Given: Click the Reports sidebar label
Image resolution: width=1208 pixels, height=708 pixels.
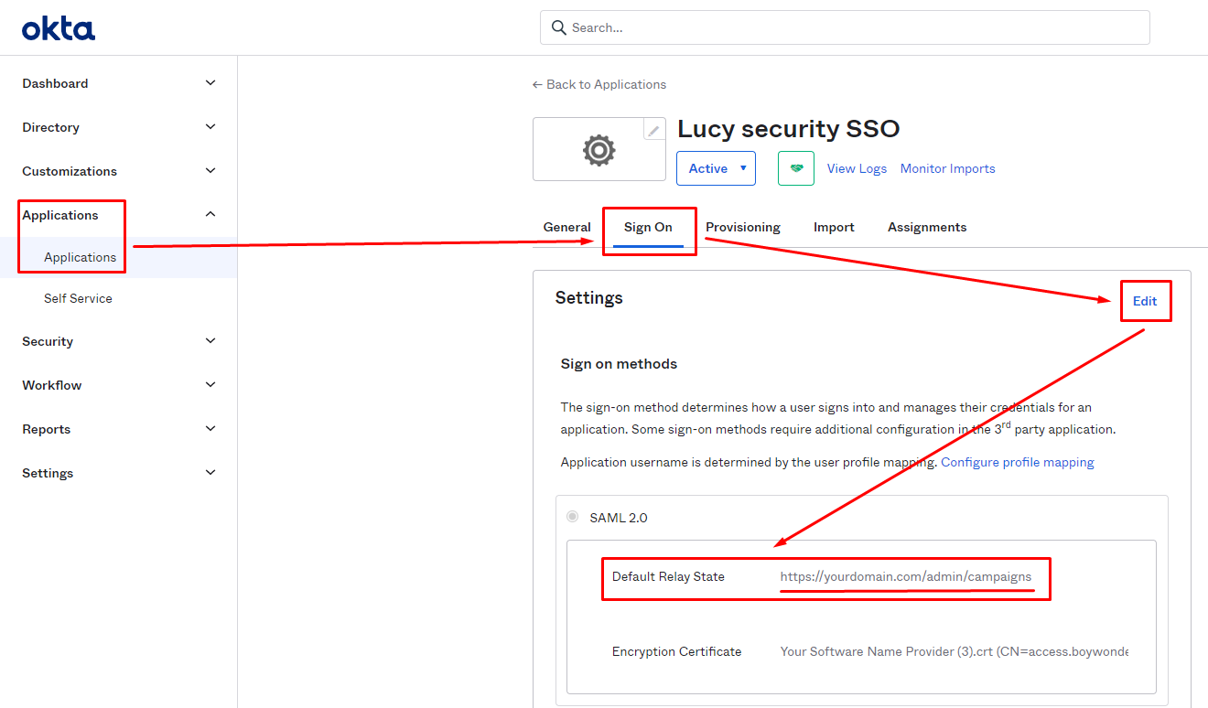Looking at the screenshot, I should click(x=47, y=429).
